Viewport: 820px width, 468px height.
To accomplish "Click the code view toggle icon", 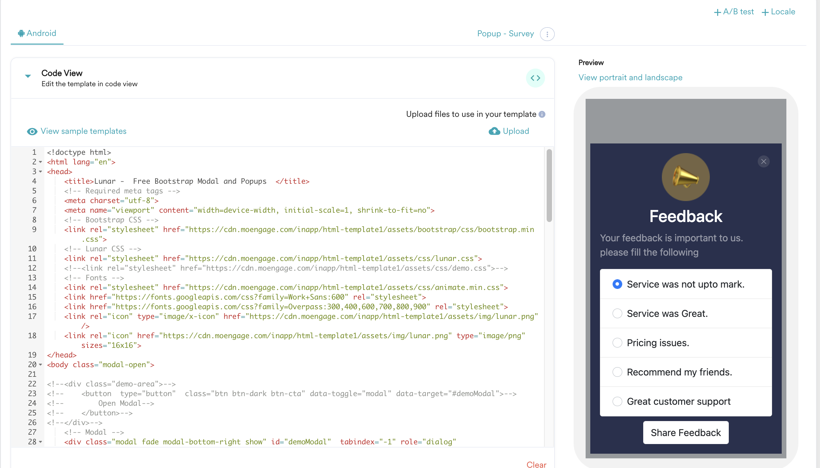I will 535,78.
